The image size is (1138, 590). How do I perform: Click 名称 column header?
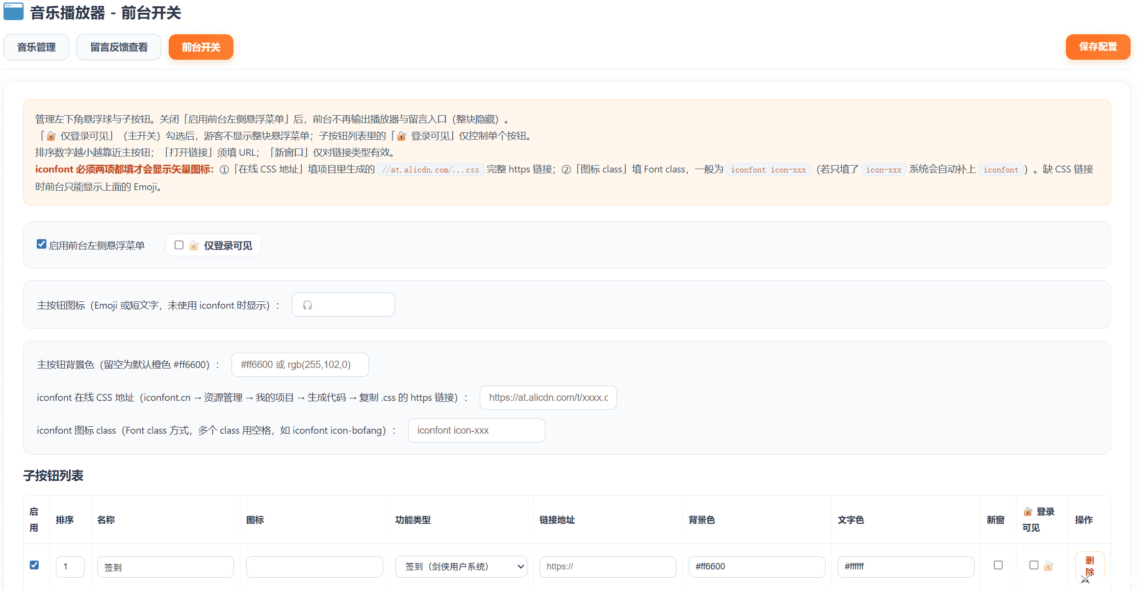click(106, 520)
